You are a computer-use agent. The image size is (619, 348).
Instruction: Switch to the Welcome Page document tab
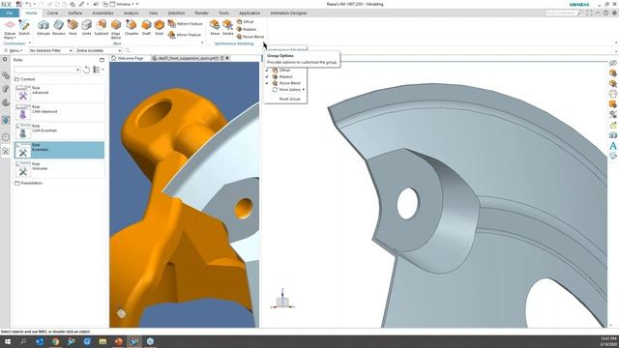[127, 58]
